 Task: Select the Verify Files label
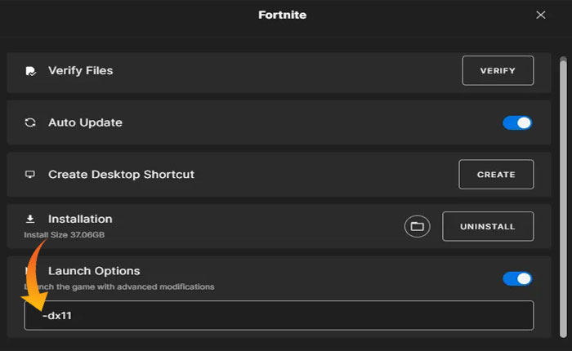80,71
